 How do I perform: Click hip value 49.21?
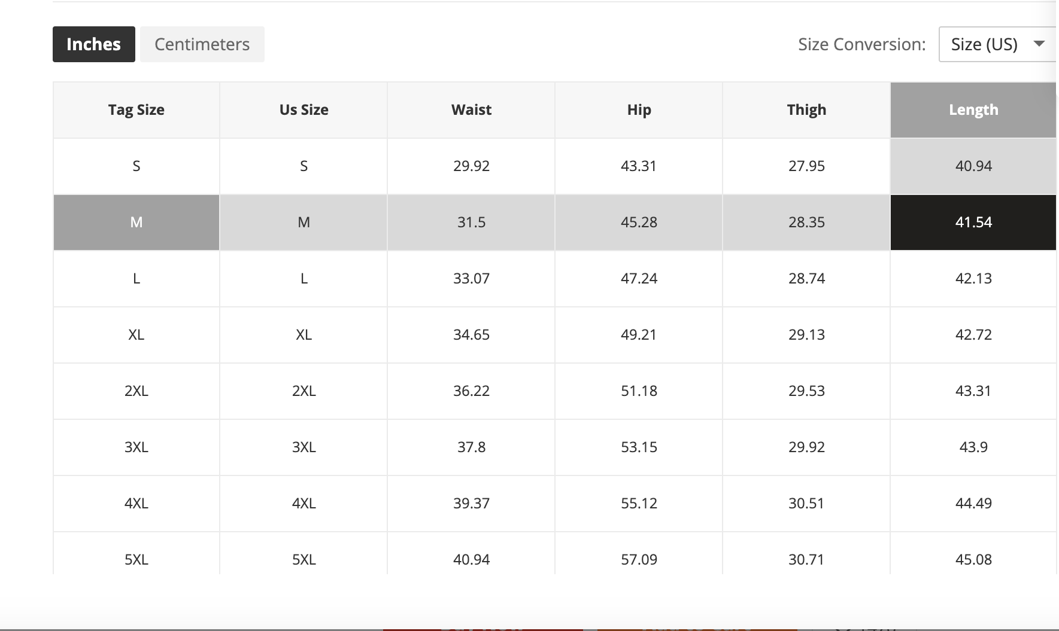[639, 335]
